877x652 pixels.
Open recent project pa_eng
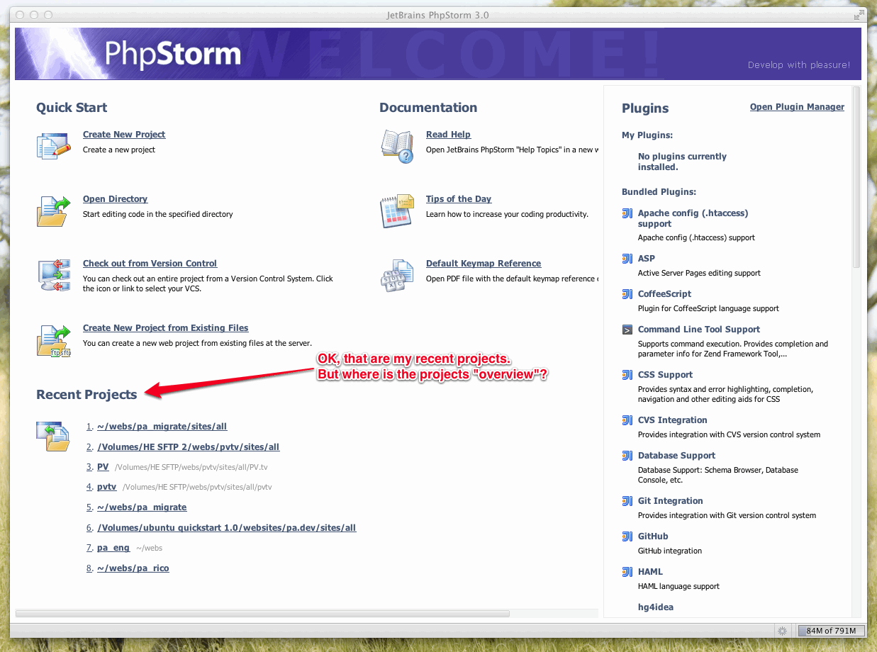click(113, 548)
